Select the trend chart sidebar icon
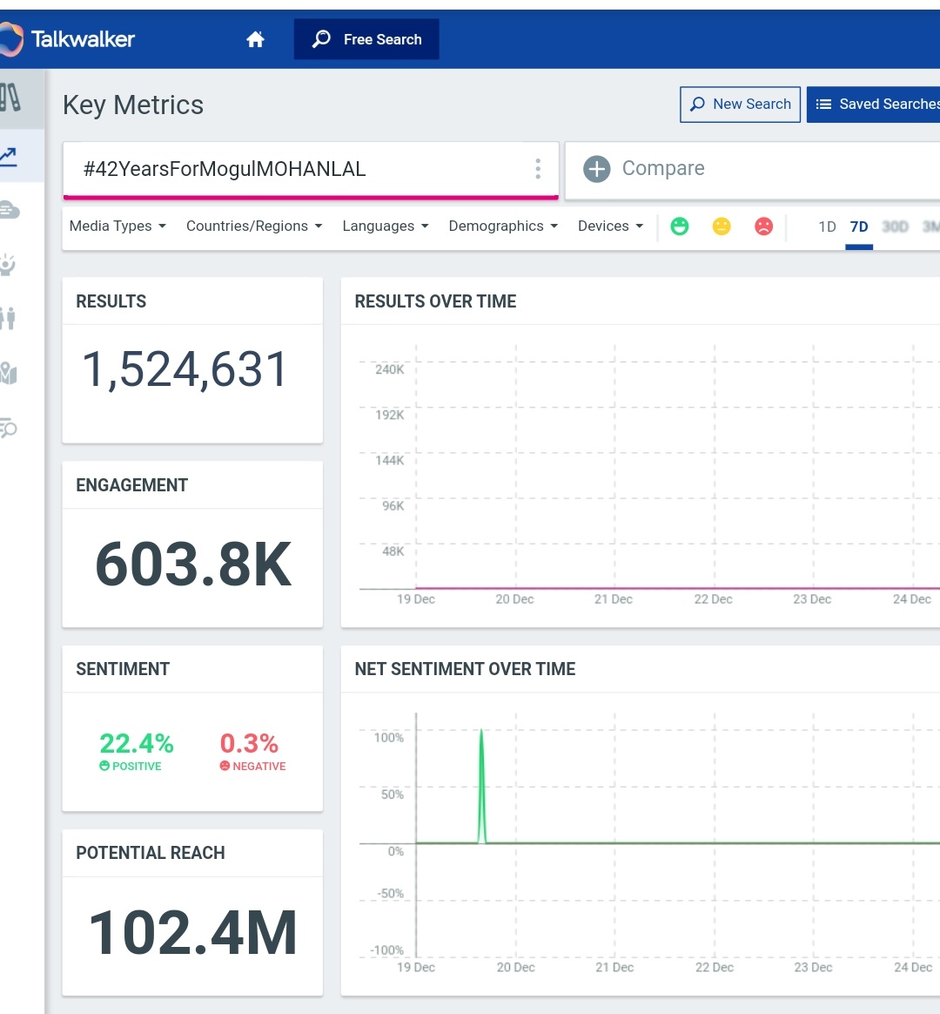The image size is (940, 1014). (x=9, y=156)
